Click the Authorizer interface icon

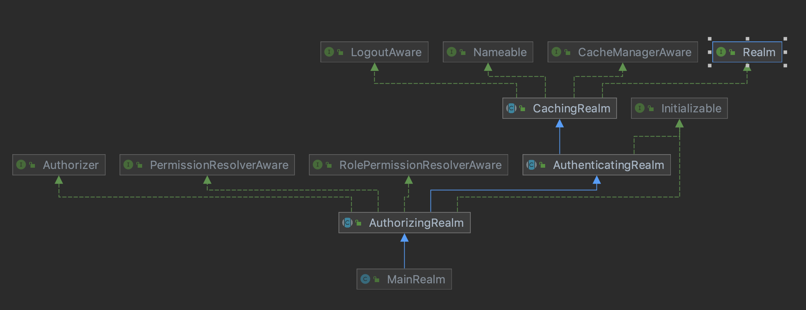coord(21,165)
